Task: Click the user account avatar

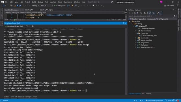Action: [x=161, y=2]
